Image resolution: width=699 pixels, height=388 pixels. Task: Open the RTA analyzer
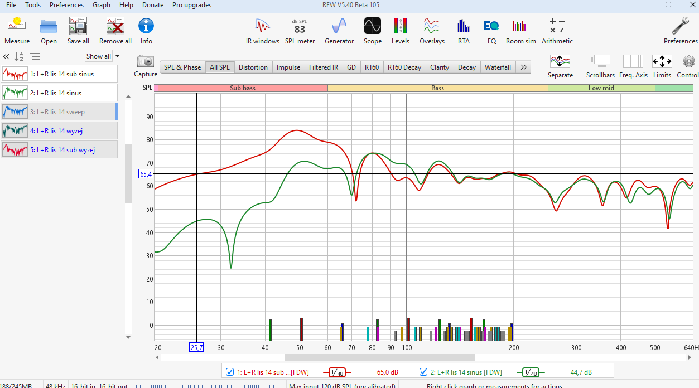click(463, 30)
